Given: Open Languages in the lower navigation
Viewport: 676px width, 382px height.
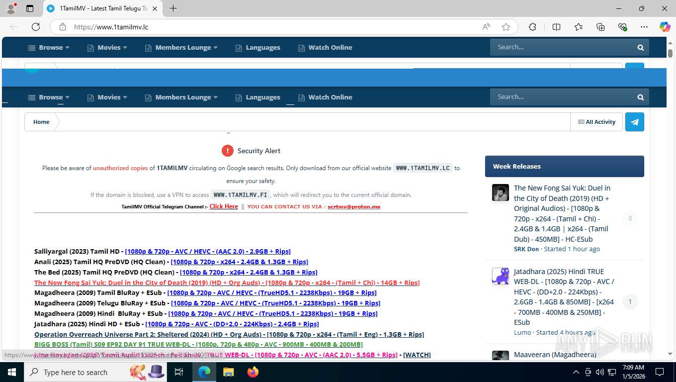Looking at the screenshot, I should pyautogui.click(x=258, y=97).
